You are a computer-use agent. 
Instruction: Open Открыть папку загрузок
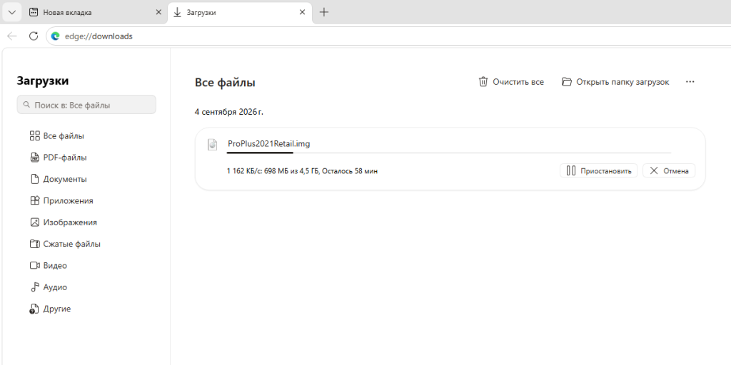click(x=615, y=82)
